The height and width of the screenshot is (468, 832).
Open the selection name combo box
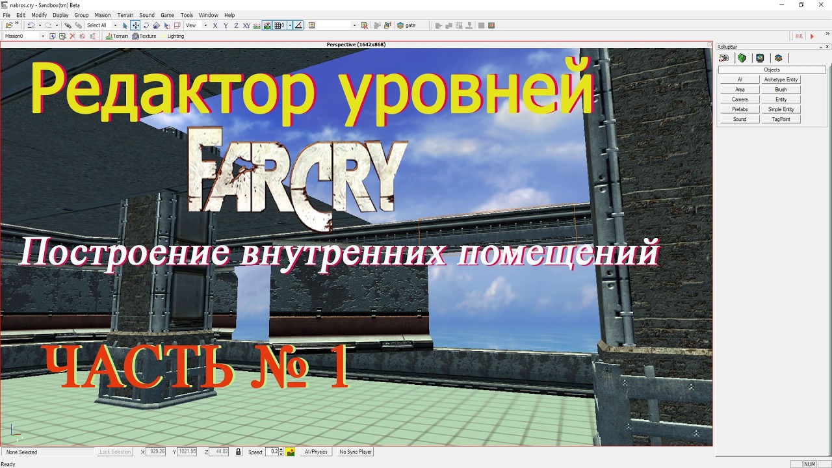click(335, 25)
